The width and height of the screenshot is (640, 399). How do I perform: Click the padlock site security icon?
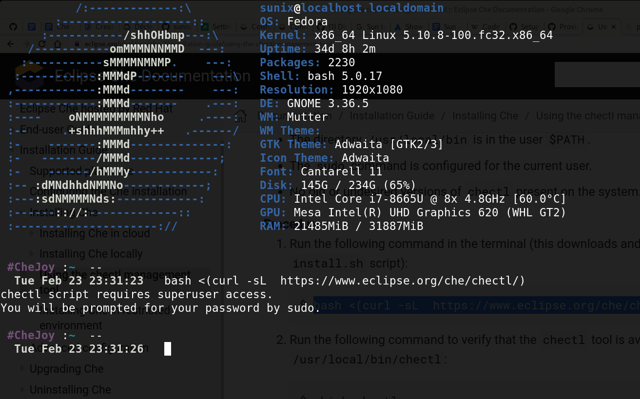click(x=77, y=43)
